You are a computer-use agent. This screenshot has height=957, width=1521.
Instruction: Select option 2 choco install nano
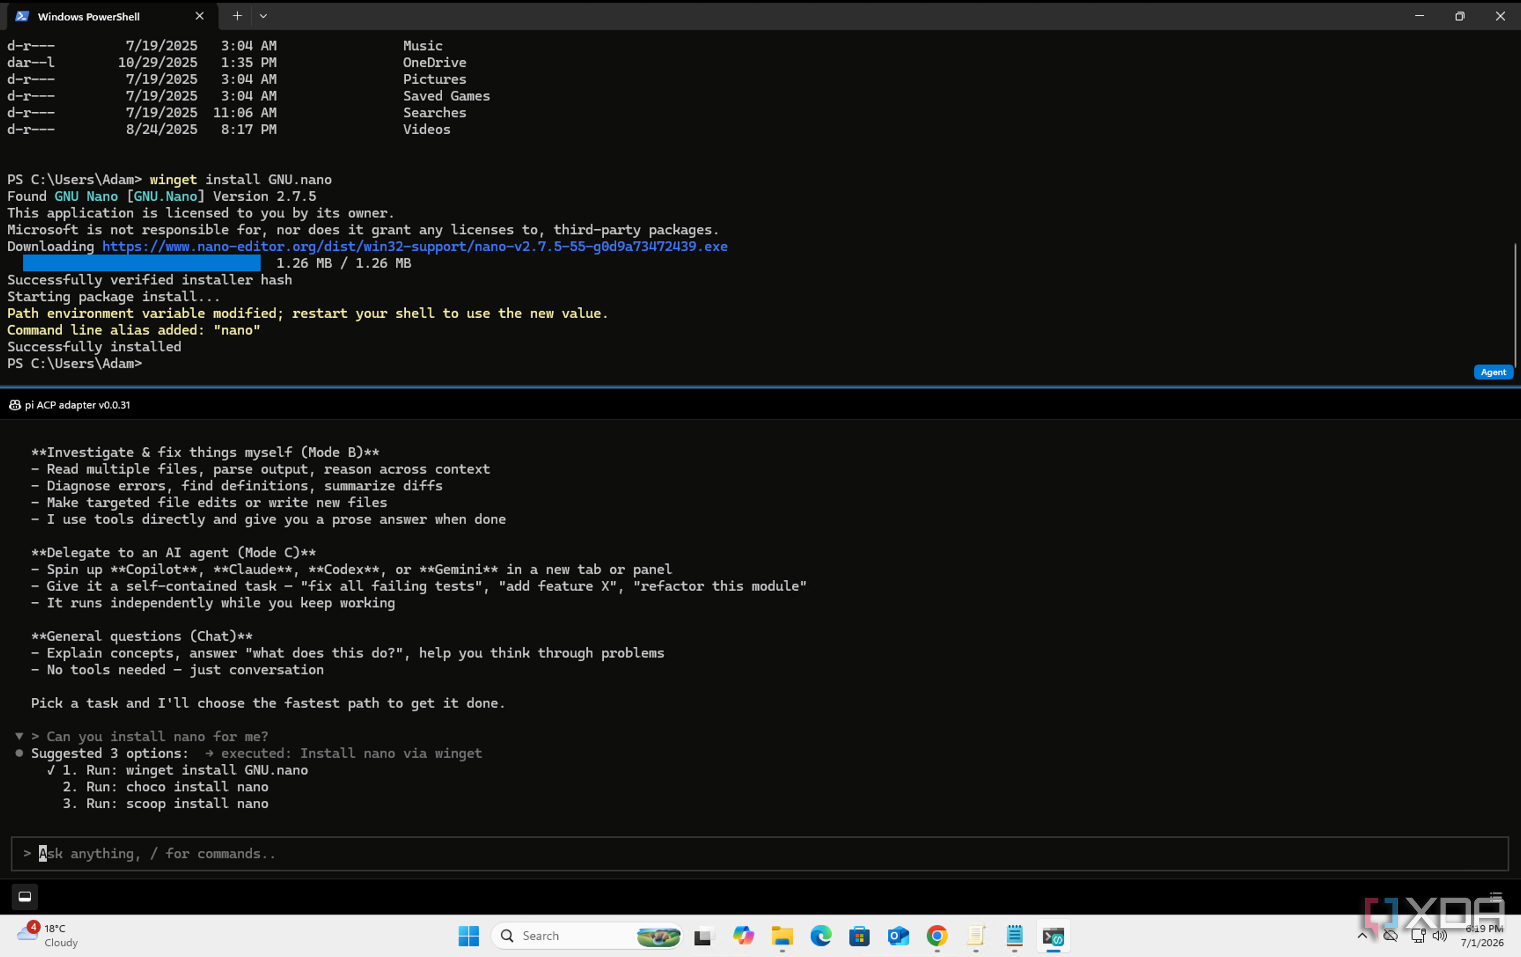[x=165, y=787]
